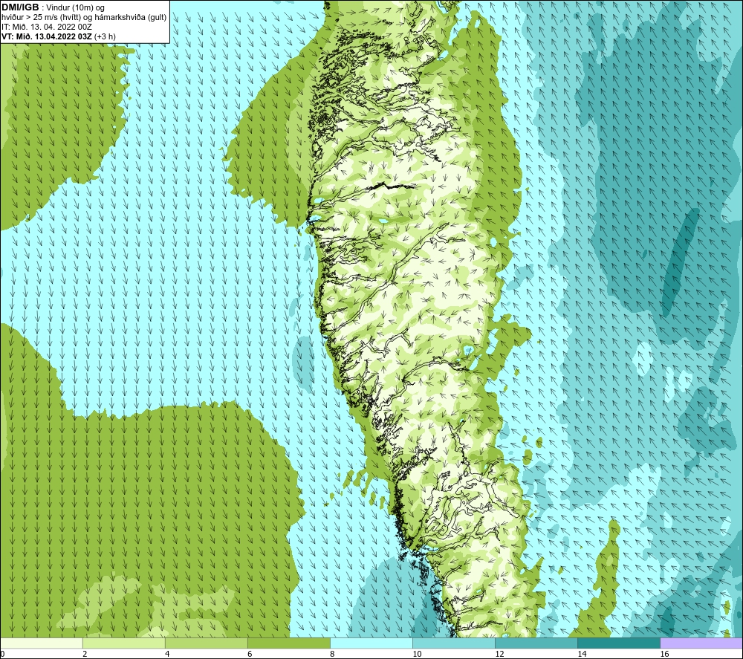743x659 pixels.
Task: Click the 10–12 m/s turquoise legend swatch
Action: point(453,643)
